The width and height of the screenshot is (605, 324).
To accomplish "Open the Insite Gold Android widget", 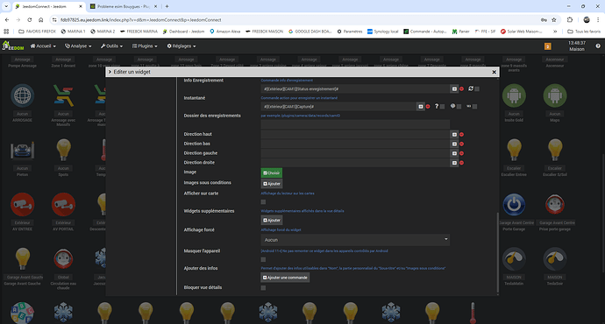I will (514, 95).
